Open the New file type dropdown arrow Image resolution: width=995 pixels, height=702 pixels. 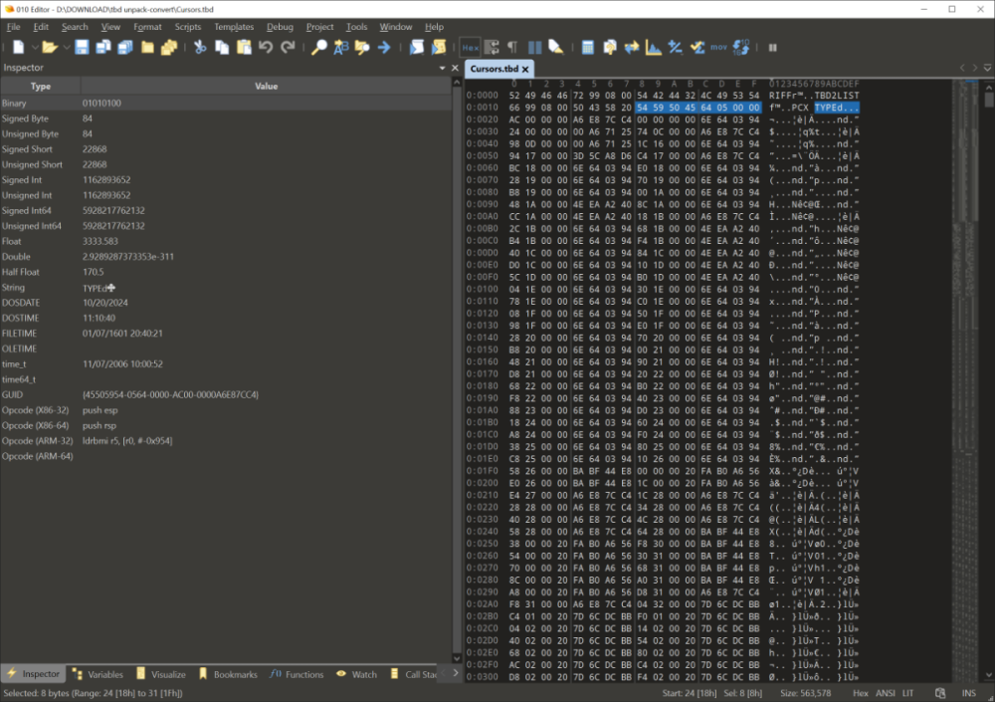tap(34, 47)
